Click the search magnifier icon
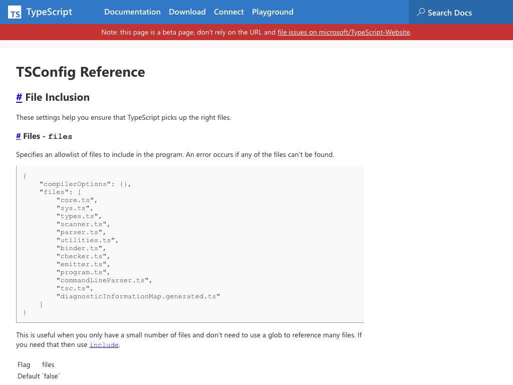The image size is (513, 385). tap(421, 12)
